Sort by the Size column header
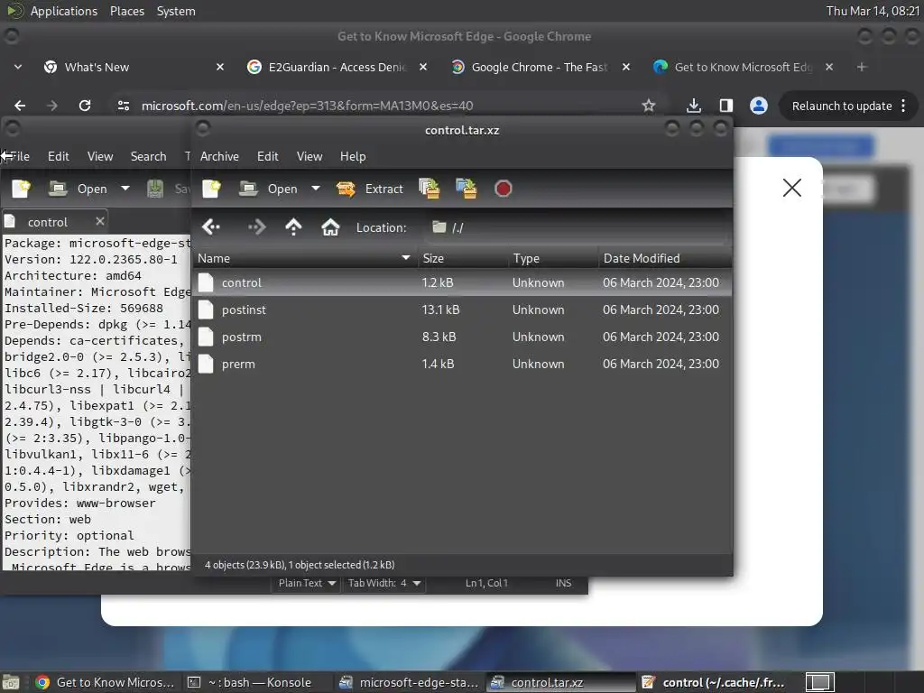 coord(463,258)
